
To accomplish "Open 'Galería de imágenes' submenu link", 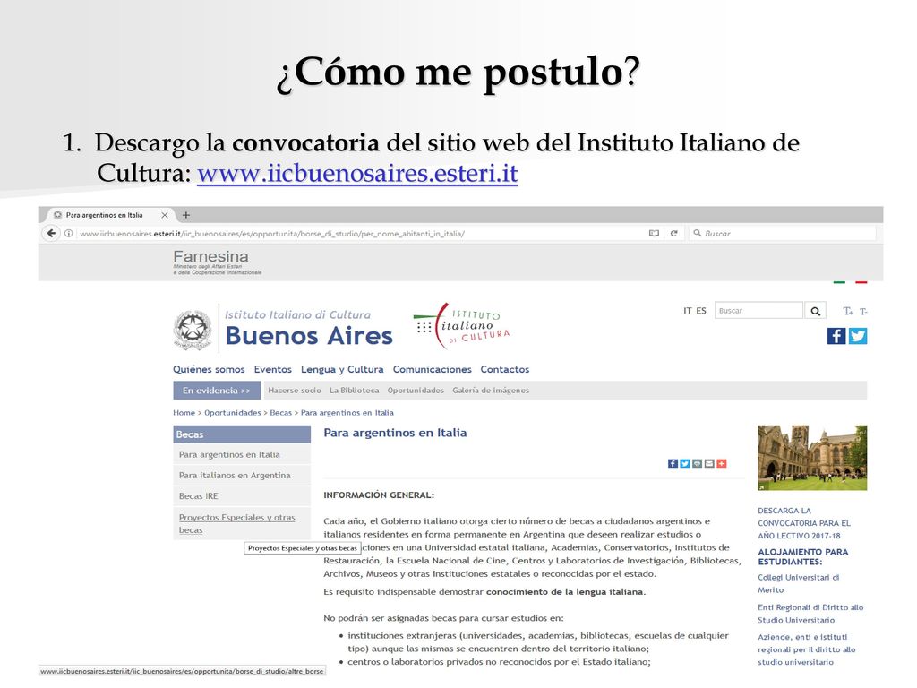I will 491,391.
